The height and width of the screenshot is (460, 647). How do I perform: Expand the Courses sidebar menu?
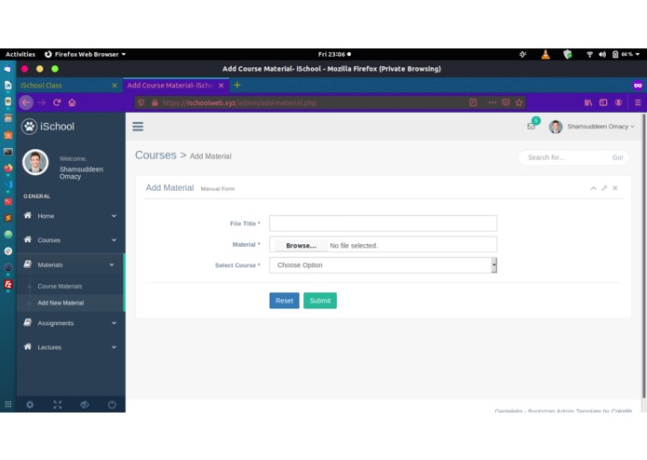[71, 240]
